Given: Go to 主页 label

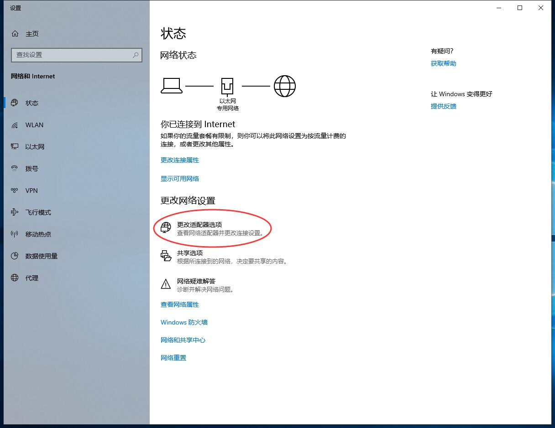Looking at the screenshot, I should tap(32, 34).
